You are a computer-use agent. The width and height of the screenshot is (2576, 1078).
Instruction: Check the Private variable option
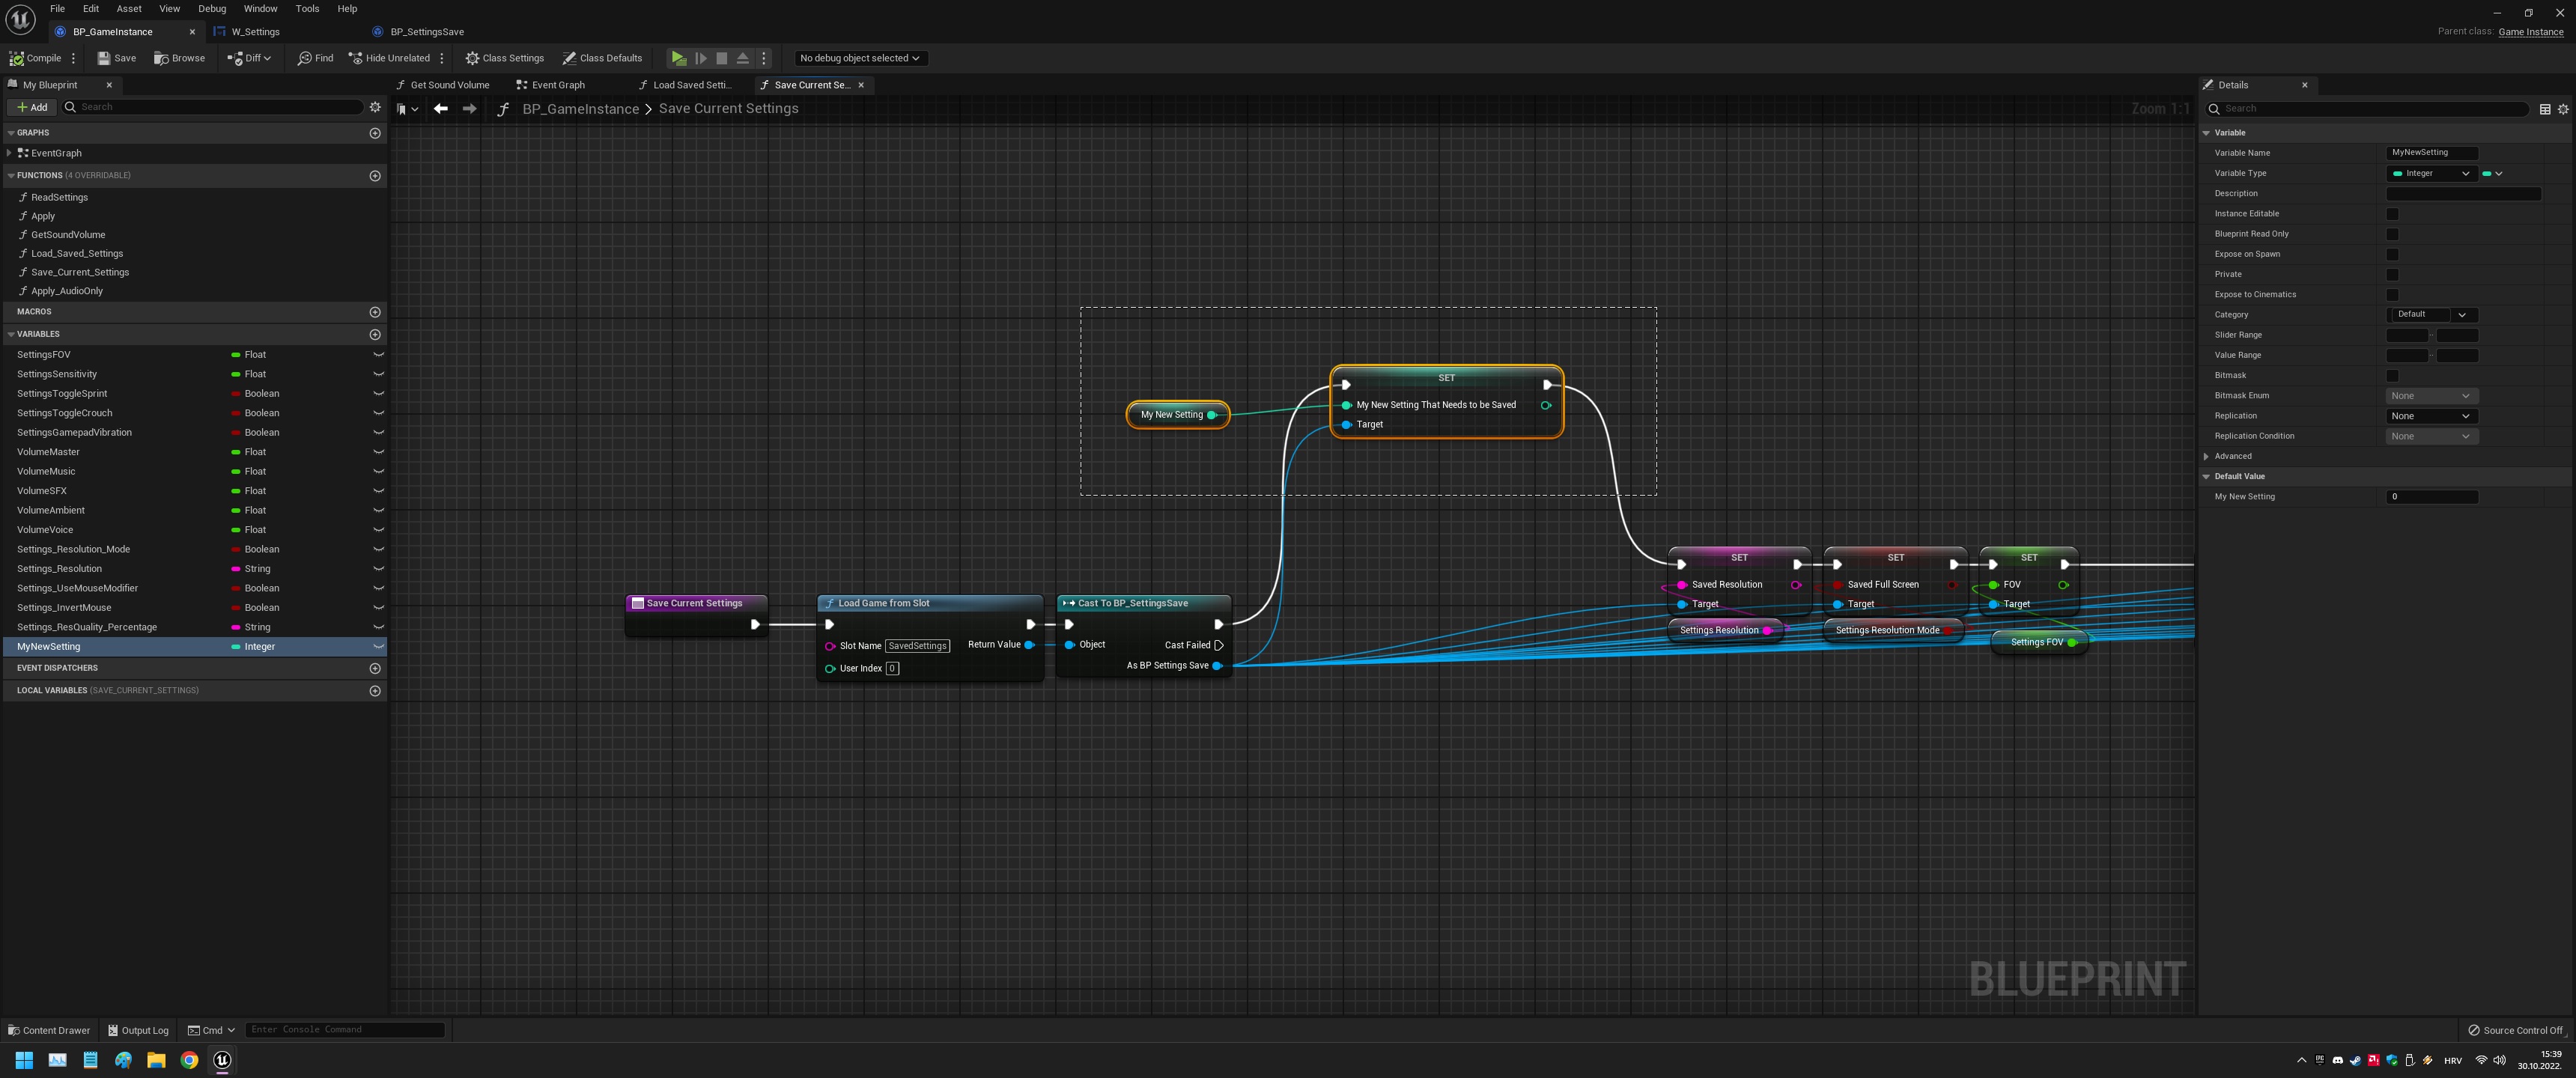2392,274
